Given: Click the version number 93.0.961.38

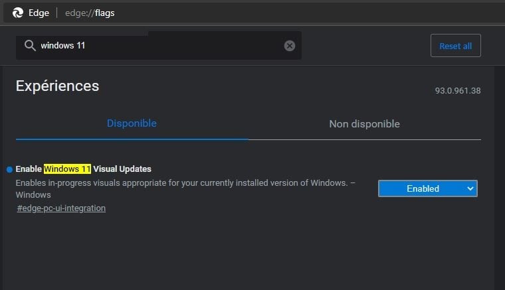Looking at the screenshot, I should click(x=457, y=91).
